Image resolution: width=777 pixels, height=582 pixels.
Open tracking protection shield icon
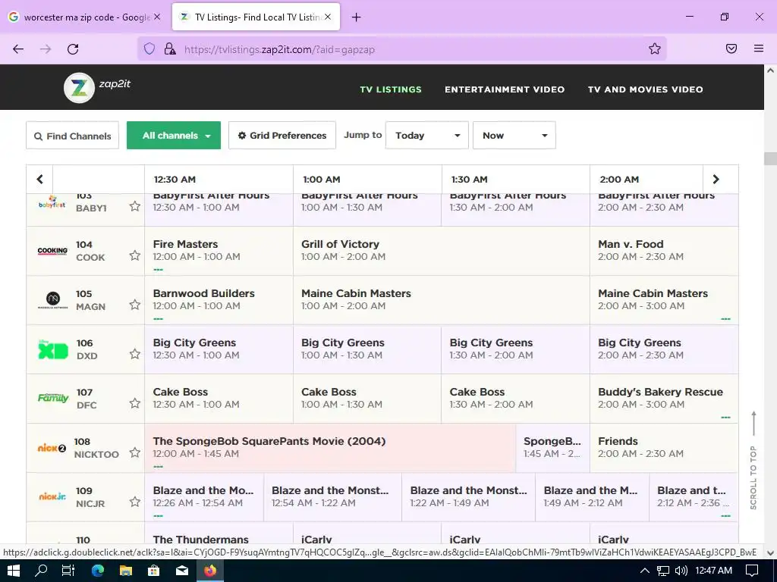[x=149, y=49]
